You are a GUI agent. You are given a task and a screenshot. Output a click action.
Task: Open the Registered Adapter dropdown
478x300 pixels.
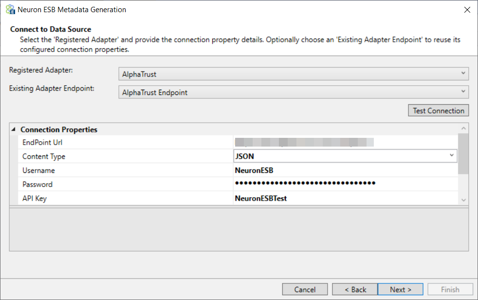pos(294,74)
